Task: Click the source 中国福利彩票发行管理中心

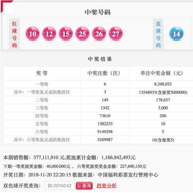Action: (x=128, y=175)
